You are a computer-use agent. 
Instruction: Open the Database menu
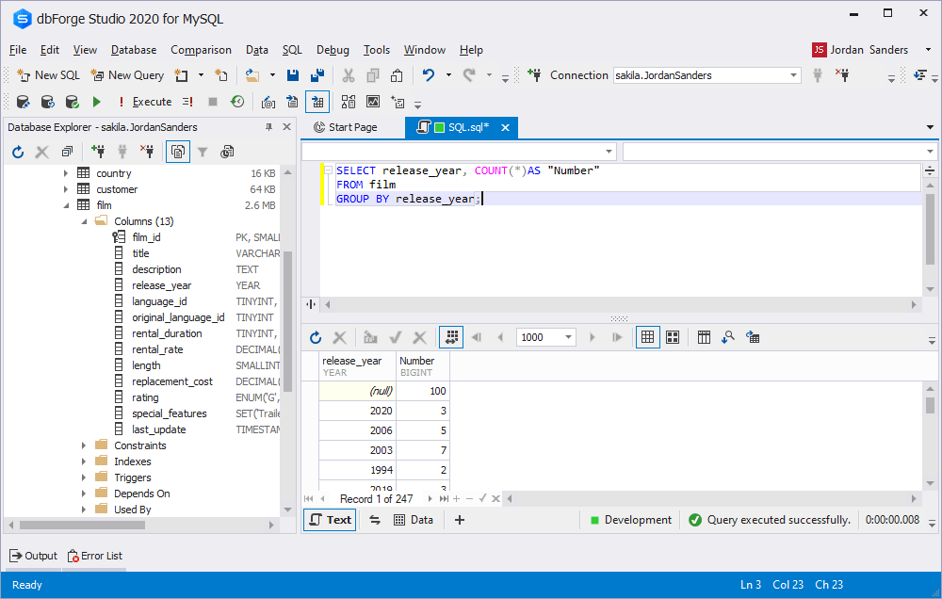133,50
